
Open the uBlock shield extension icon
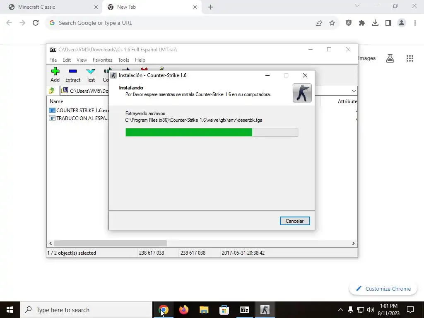coord(349,23)
